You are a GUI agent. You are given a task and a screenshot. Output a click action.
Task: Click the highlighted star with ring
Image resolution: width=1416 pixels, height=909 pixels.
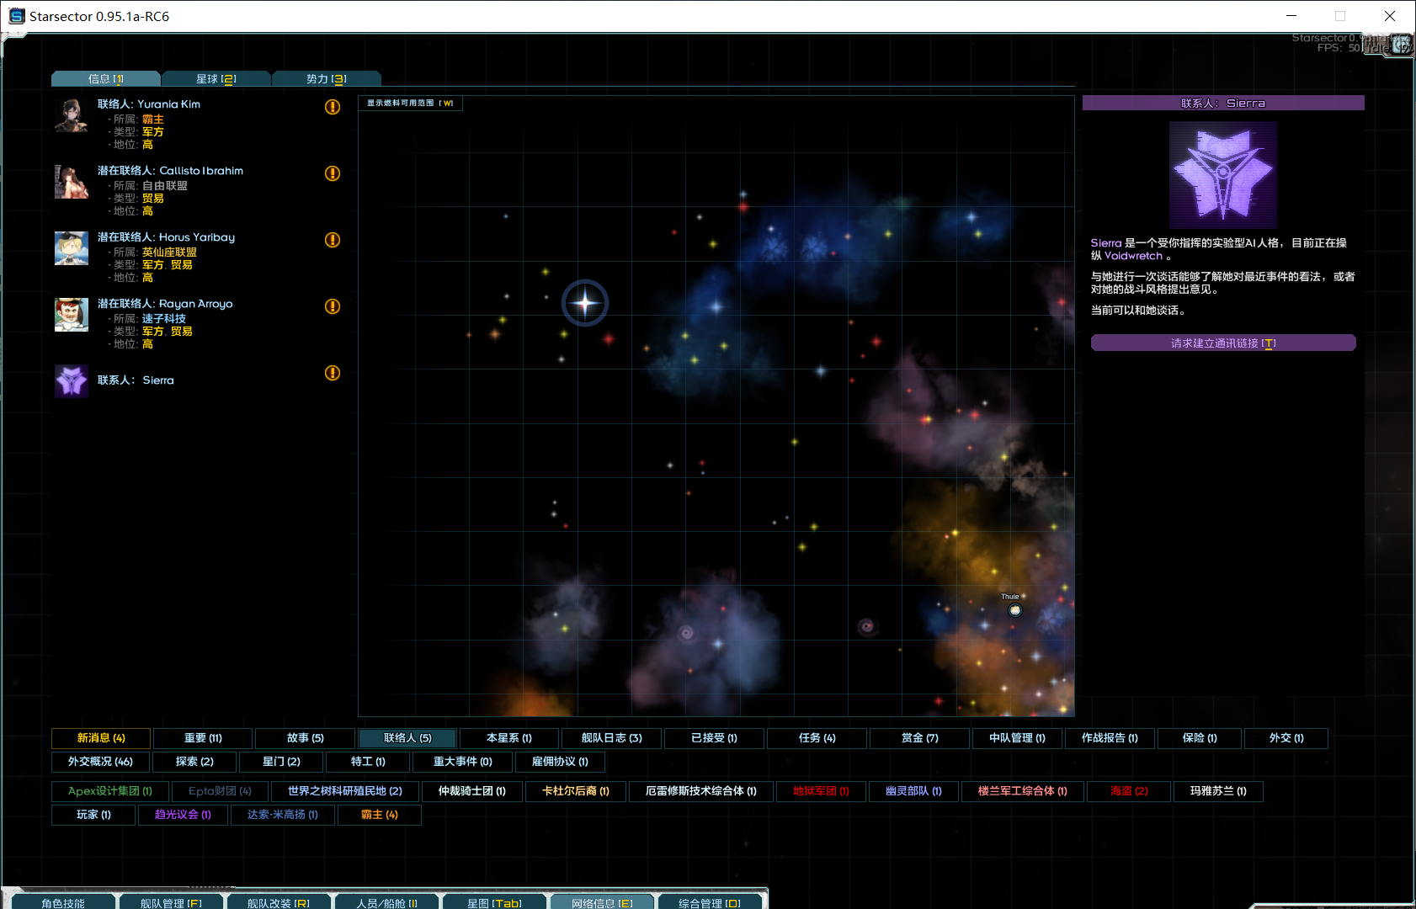click(585, 303)
